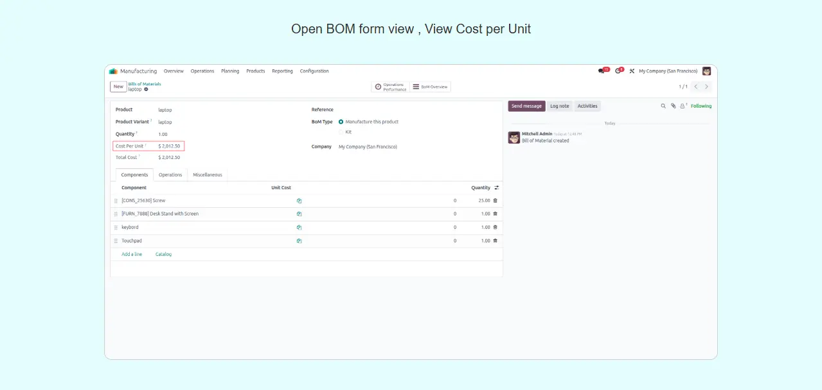This screenshot has width=822, height=390.
Task: Open the activities clock icon in navbar
Action: [x=618, y=71]
